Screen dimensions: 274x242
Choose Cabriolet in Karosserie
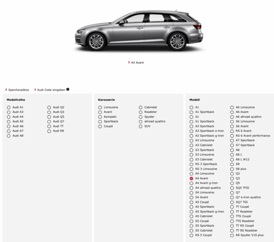[x=140, y=107]
